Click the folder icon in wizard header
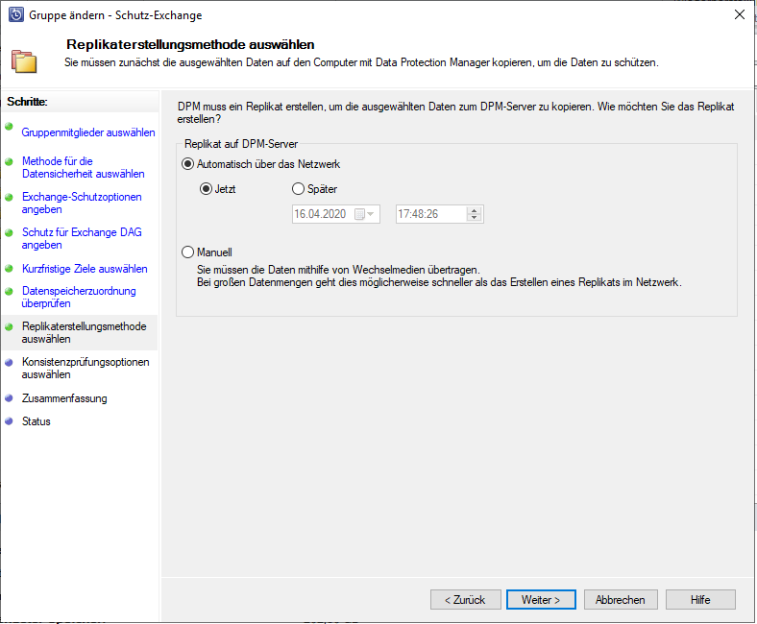The image size is (757, 624). point(24,60)
